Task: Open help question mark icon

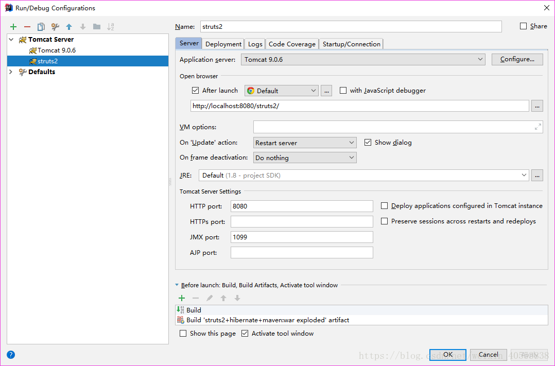Action: 11,355
